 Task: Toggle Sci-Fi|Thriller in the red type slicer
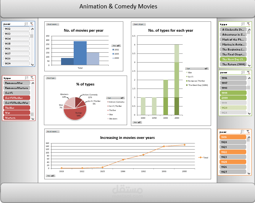coord(17,98)
